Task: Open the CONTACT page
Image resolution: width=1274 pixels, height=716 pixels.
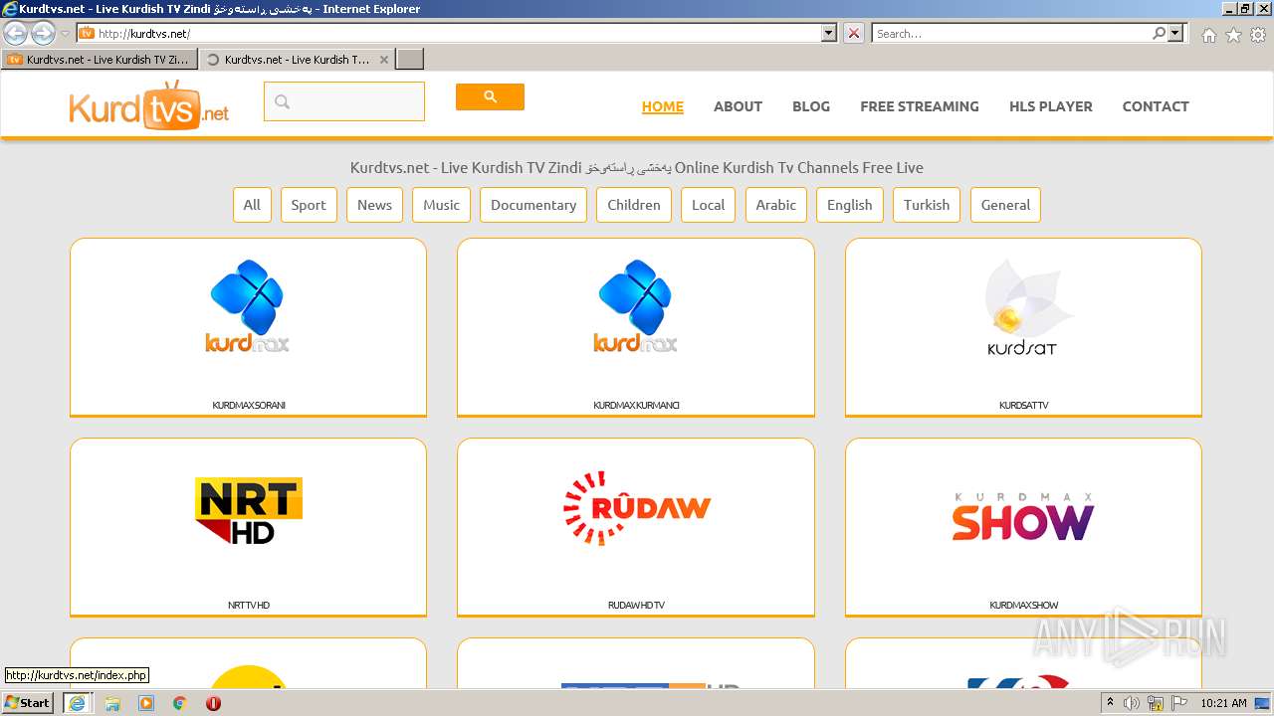Action: (1156, 106)
